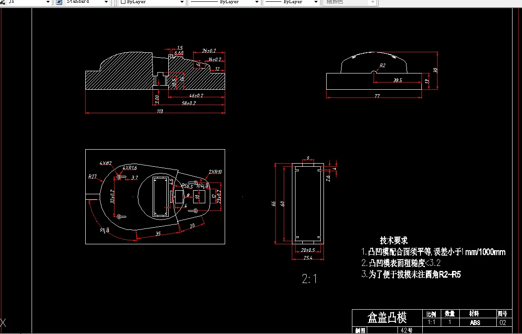Expand the ByLayer color control dropdown
The image size is (522, 334).
(x=182, y=2)
